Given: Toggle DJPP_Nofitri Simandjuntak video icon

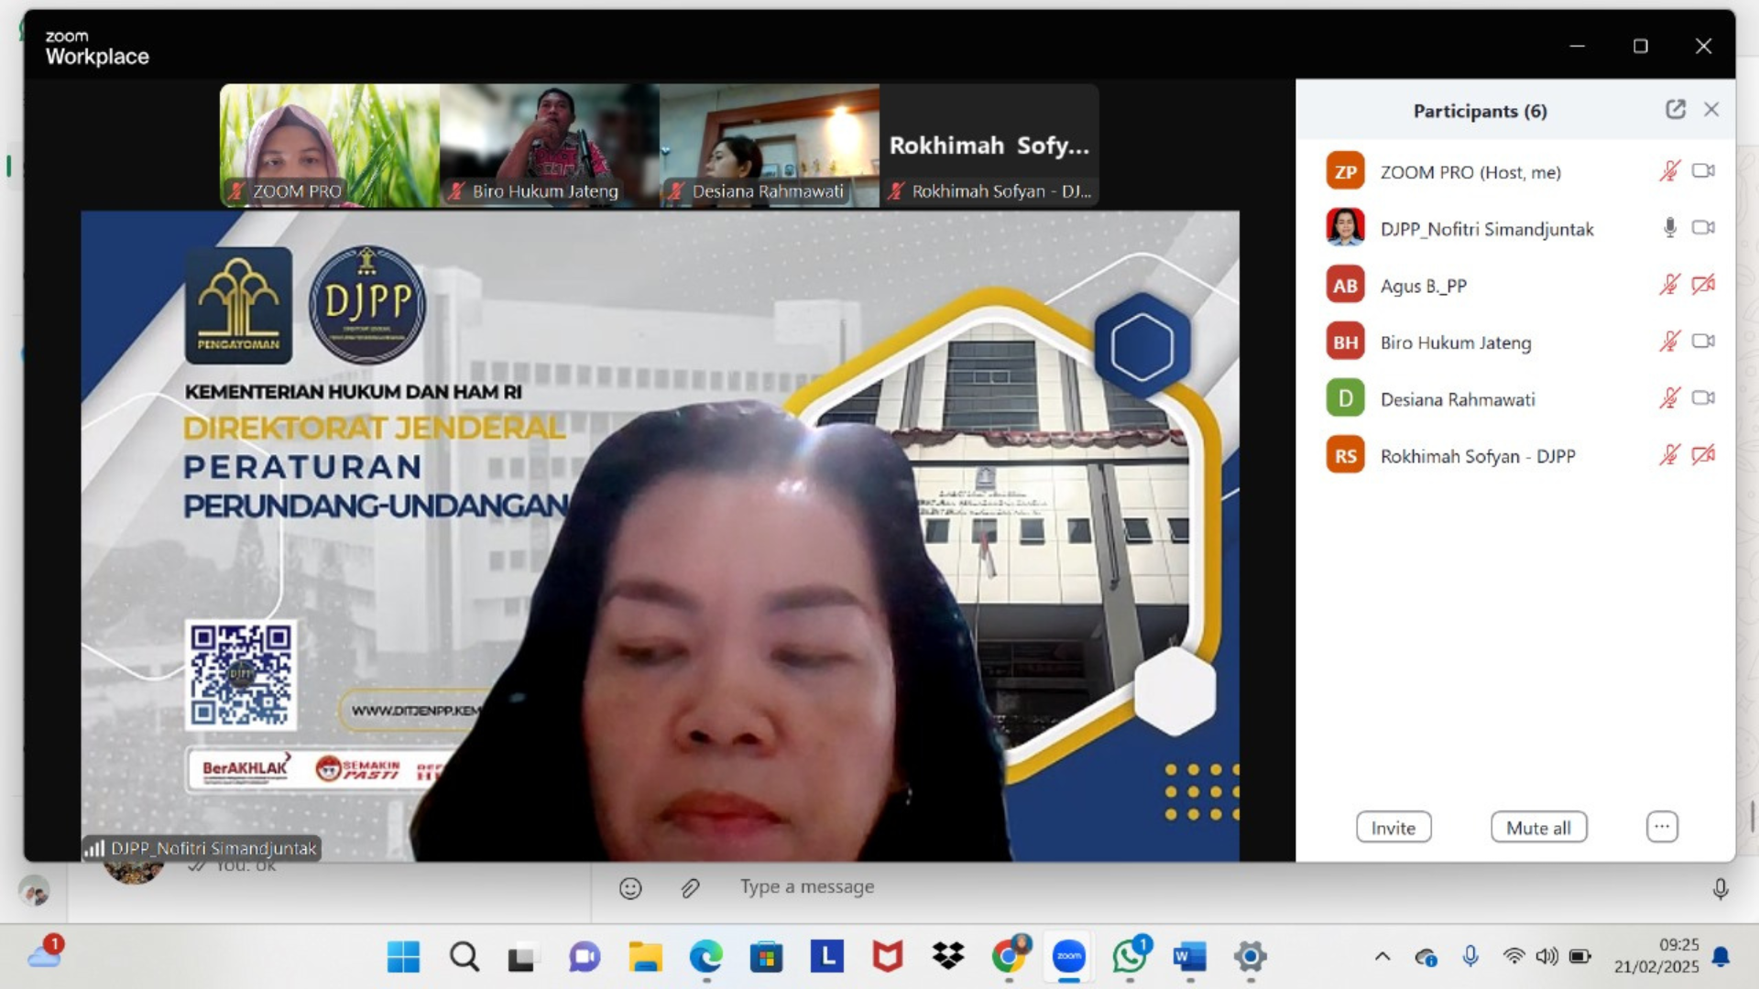Looking at the screenshot, I should click(1703, 228).
